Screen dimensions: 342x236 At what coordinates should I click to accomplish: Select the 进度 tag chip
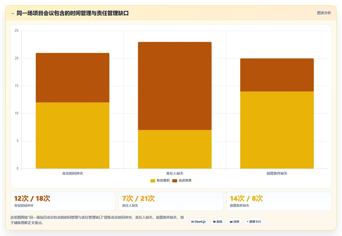click(x=234, y=222)
